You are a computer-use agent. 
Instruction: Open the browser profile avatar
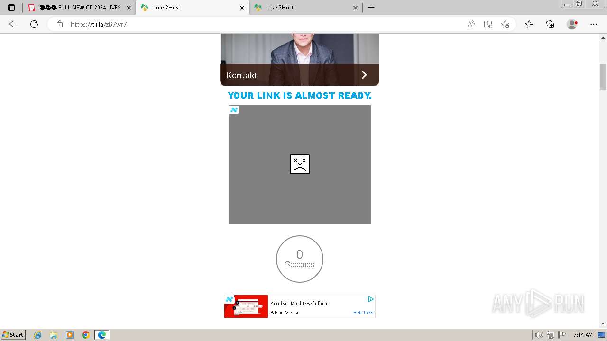tap(572, 24)
